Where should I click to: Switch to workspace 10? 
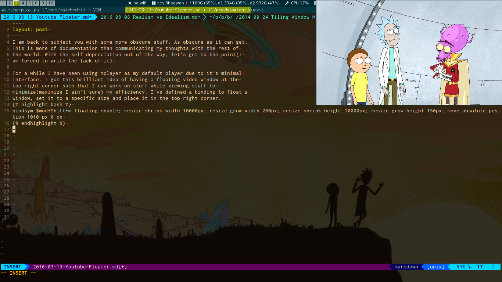point(51,3)
